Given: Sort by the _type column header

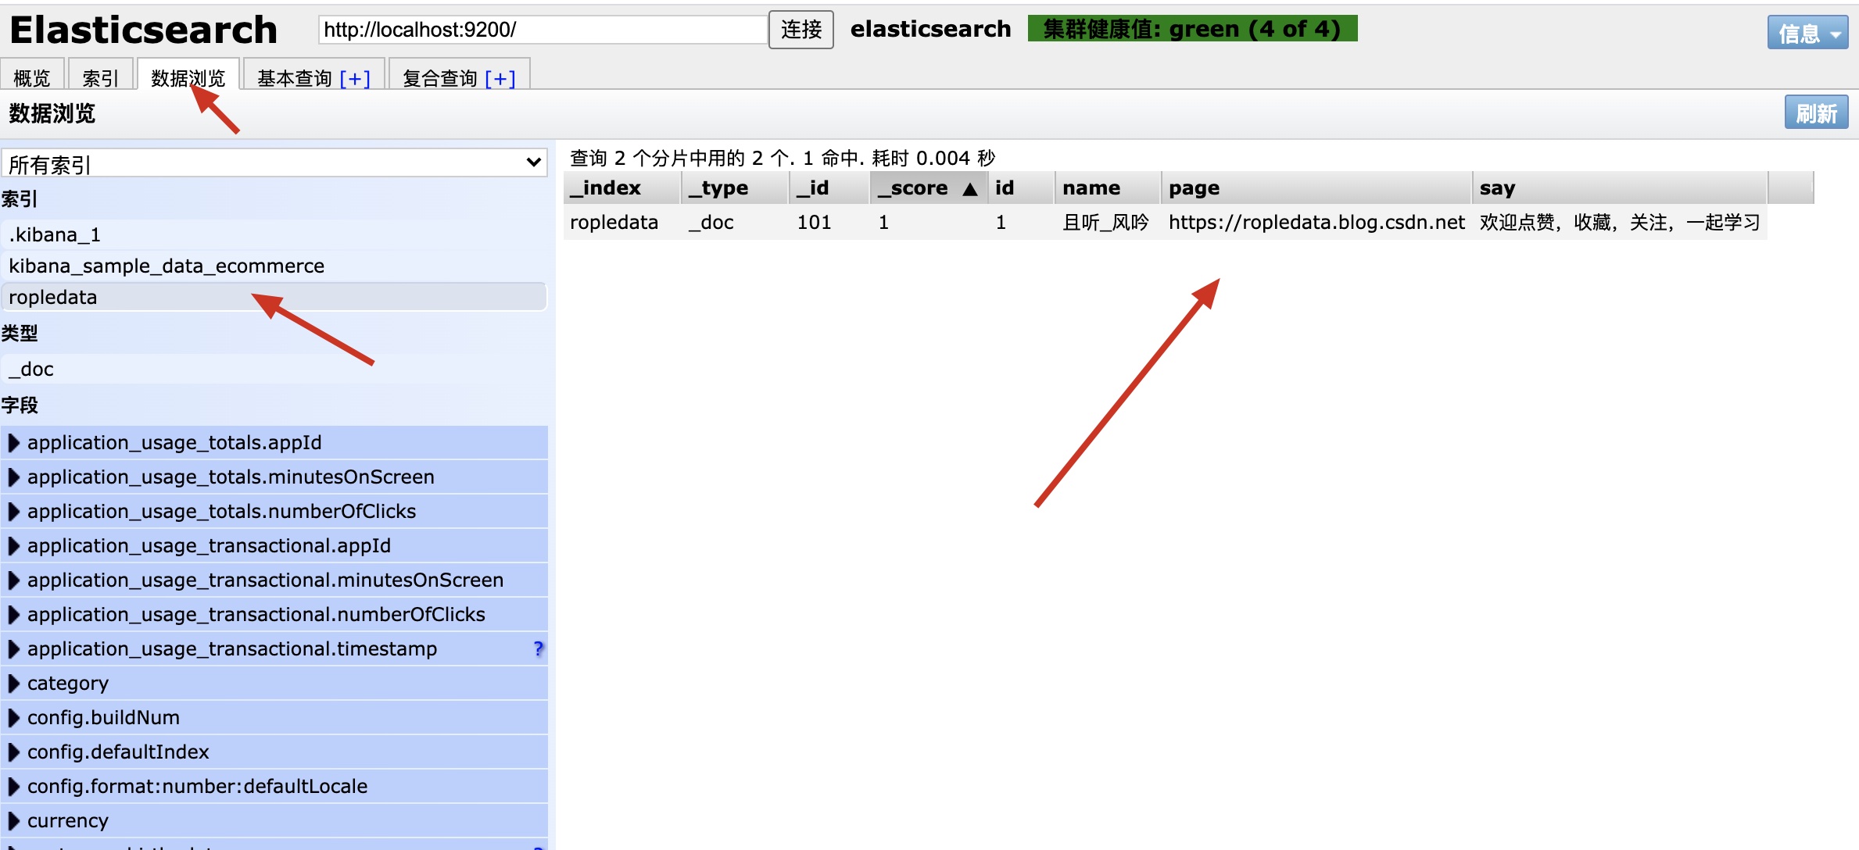Looking at the screenshot, I should (735, 187).
